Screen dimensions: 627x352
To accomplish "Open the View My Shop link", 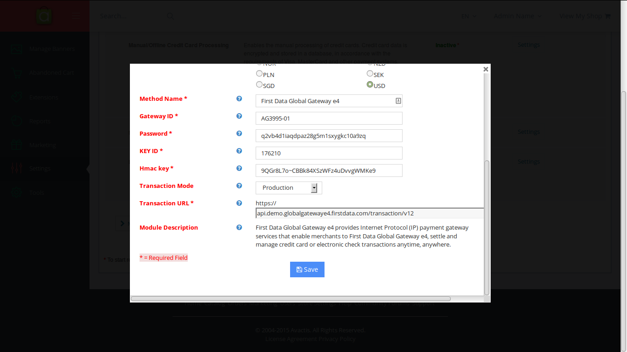I will tap(580, 16).
